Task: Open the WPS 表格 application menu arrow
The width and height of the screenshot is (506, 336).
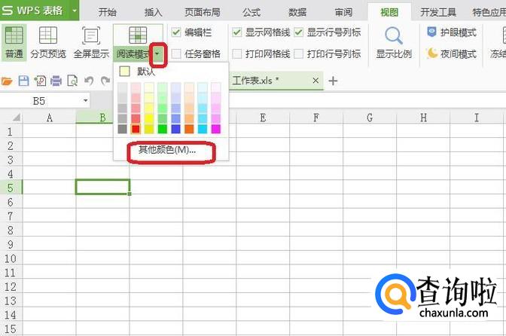Action: pyautogui.click(x=75, y=11)
